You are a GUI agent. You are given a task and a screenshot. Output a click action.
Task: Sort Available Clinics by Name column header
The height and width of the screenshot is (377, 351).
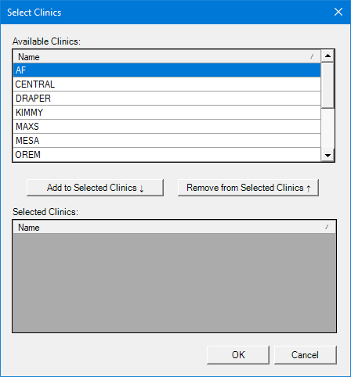(x=167, y=56)
